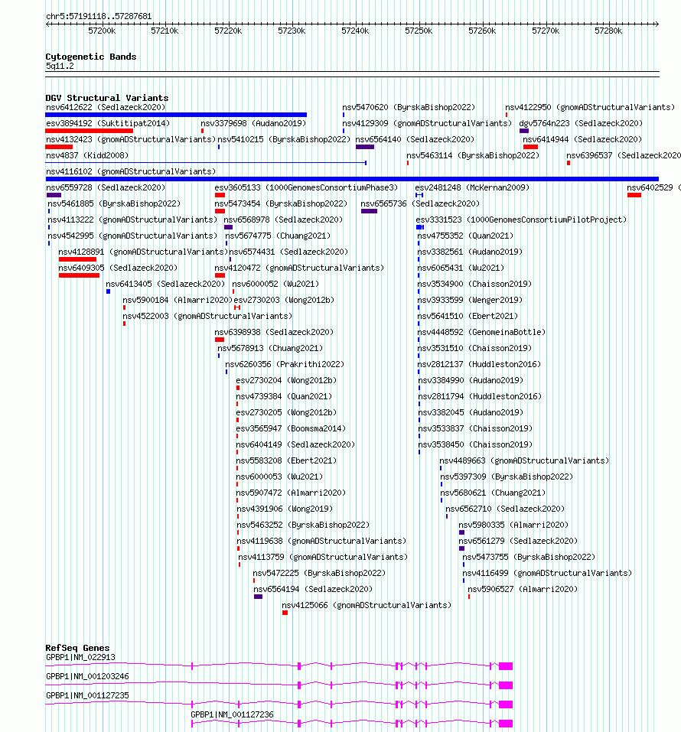Click nsv6413405 (Sedlazeck2020) variant label

[165, 285]
